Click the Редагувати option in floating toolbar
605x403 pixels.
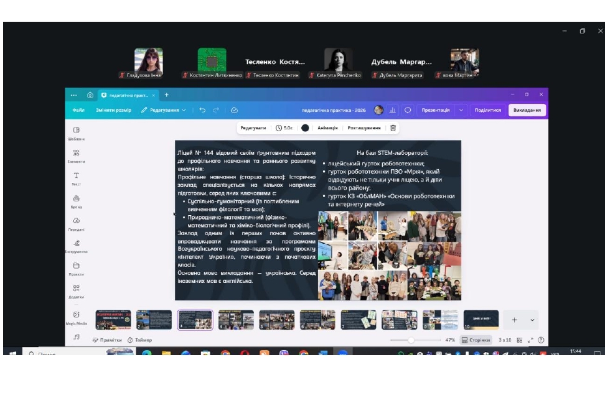pos(253,127)
